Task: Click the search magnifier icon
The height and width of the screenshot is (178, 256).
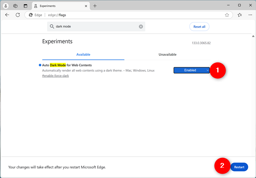Action: pos(52,27)
